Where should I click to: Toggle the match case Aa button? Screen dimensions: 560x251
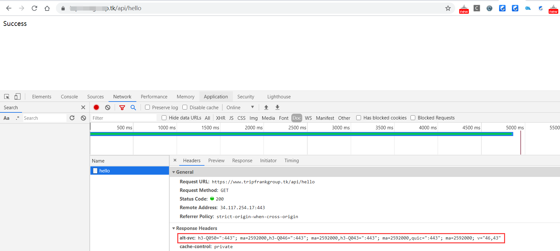click(6, 118)
